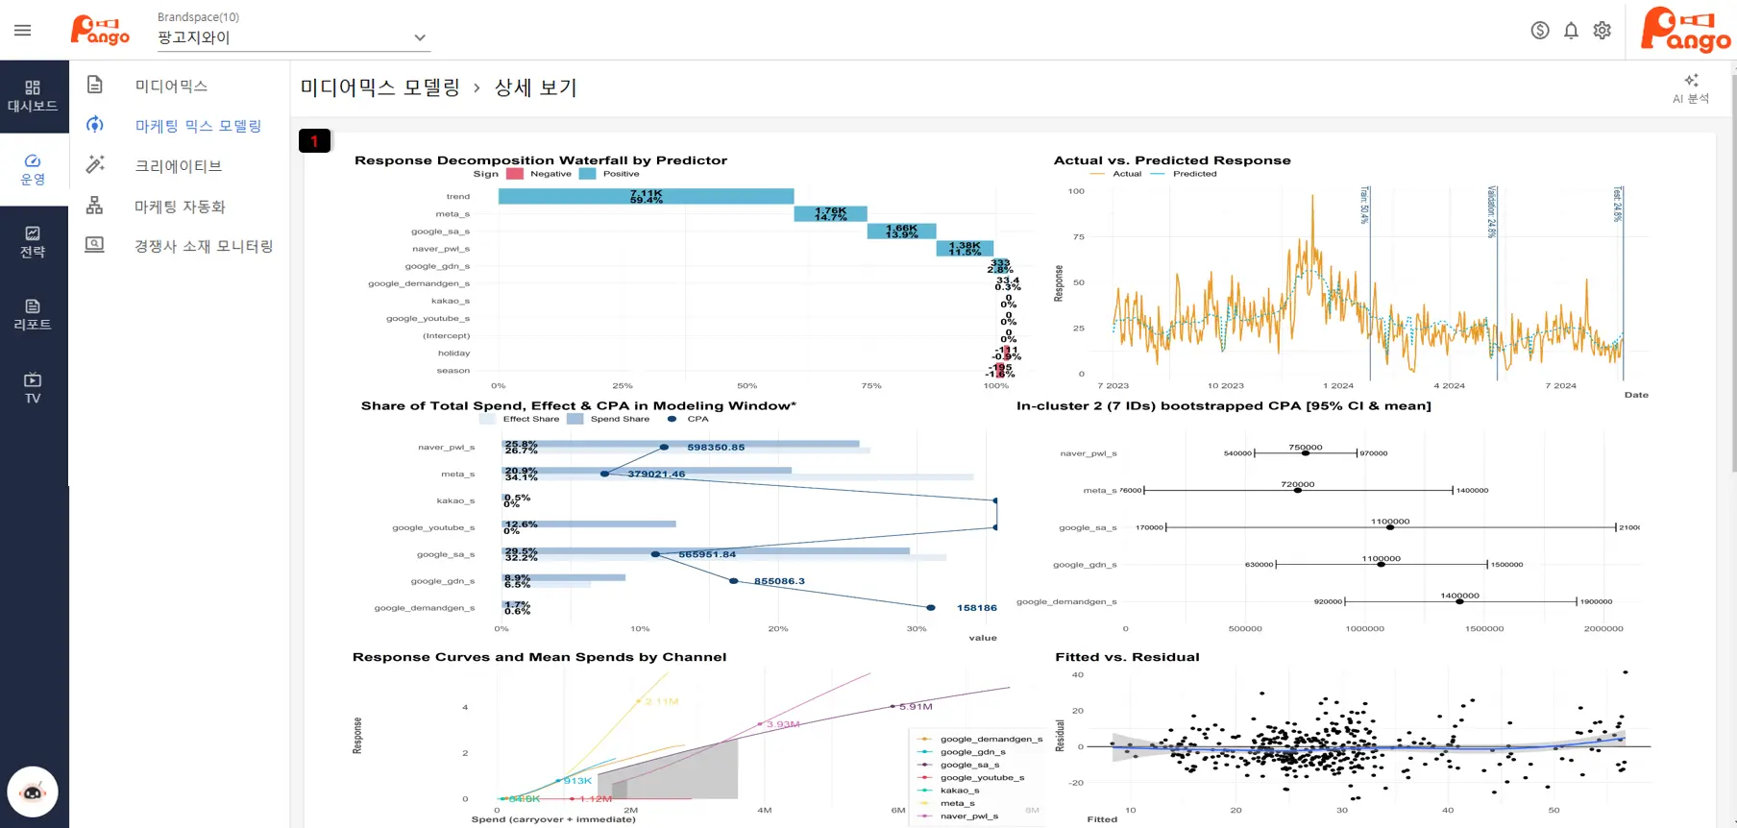Open 미디어믹스 menu item
Screen dimensions: 1737x828
tap(171, 85)
